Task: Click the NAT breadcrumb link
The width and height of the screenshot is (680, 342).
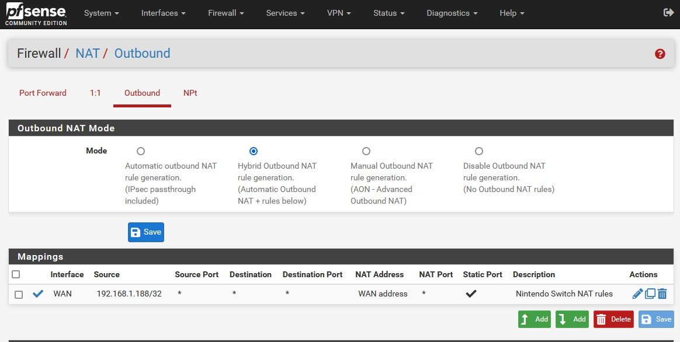Action: pos(88,53)
